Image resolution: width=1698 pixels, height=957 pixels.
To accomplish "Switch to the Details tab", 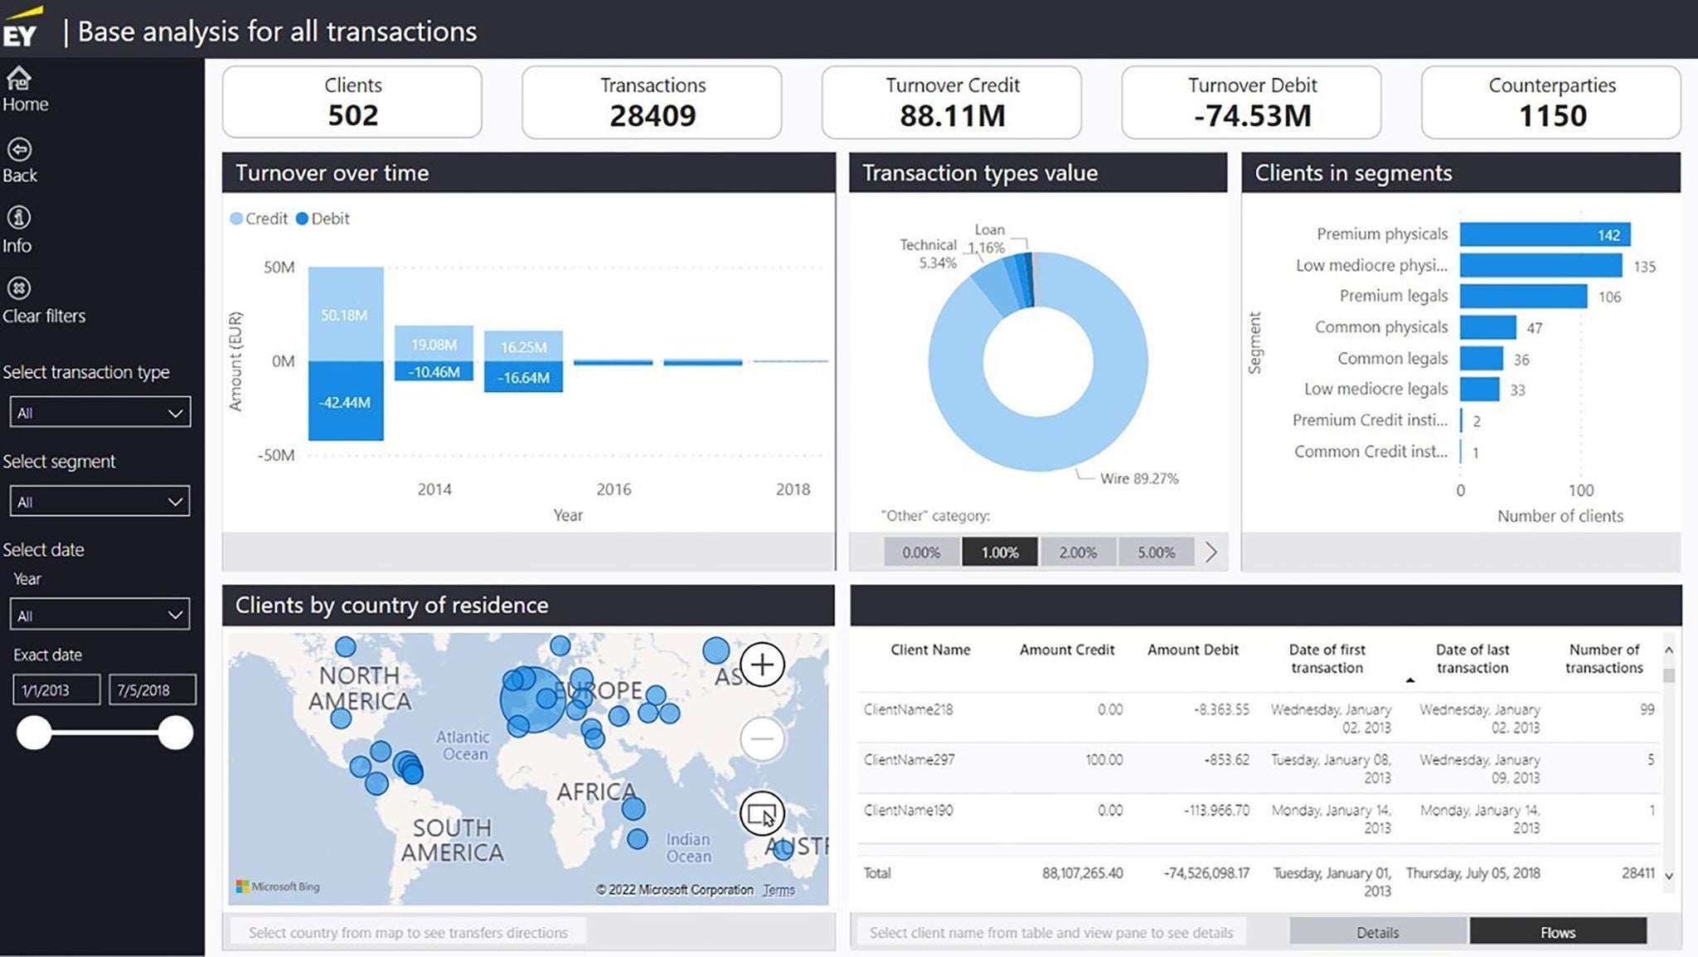I will (x=1377, y=932).
